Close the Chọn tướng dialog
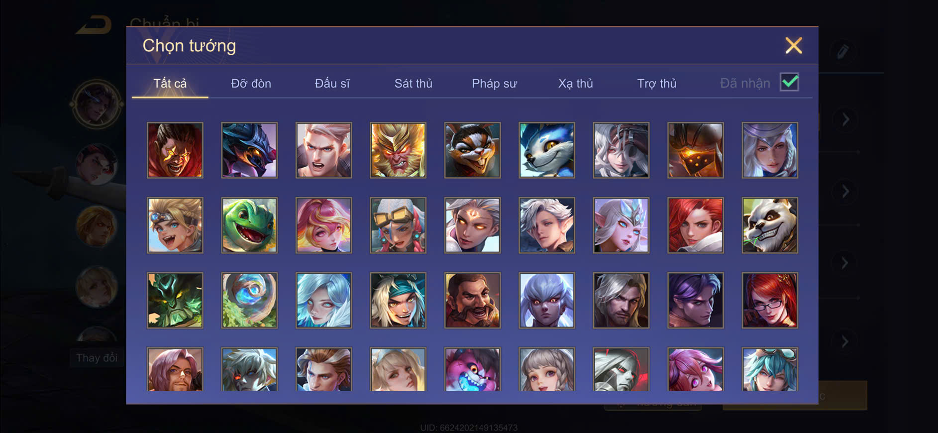This screenshot has height=433, width=938. click(x=793, y=45)
